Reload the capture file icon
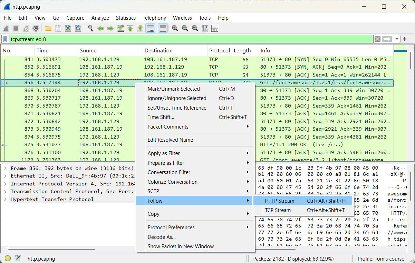This screenshot has width=415, height=263. 78,28
